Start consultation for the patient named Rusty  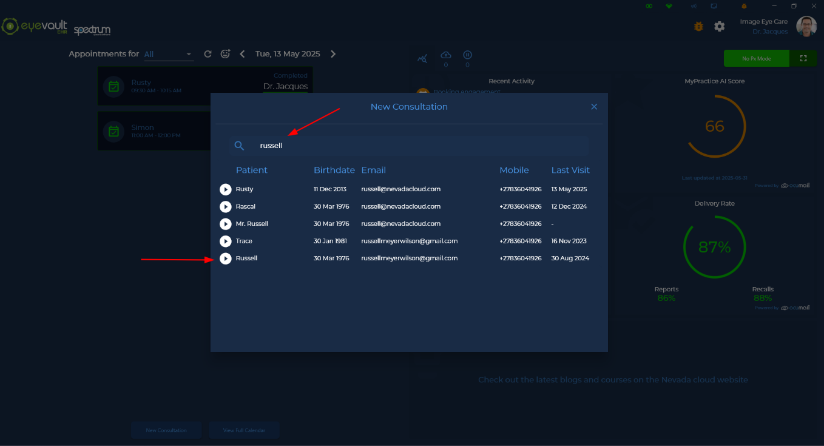[226, 189]
